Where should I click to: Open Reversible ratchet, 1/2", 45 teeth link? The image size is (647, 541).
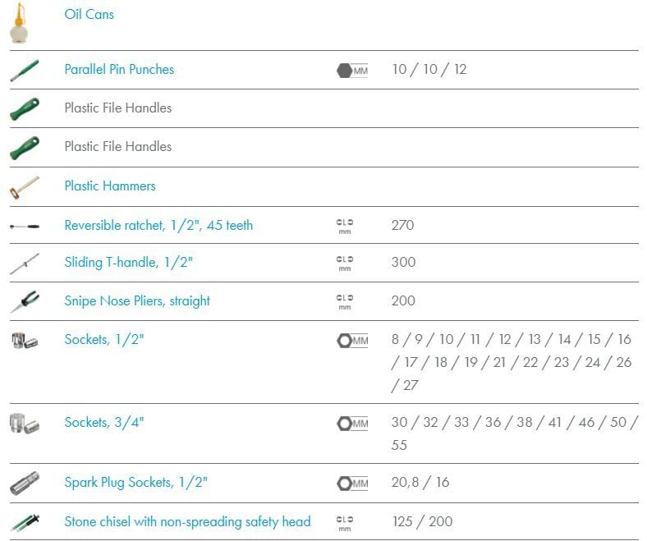point(158,225)
